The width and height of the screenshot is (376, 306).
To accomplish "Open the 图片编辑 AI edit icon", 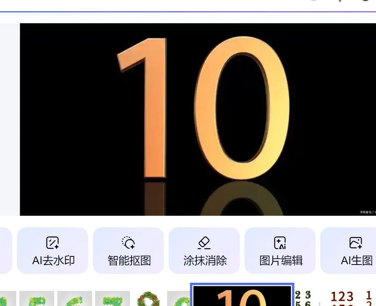I will click(x=280, y=242).
